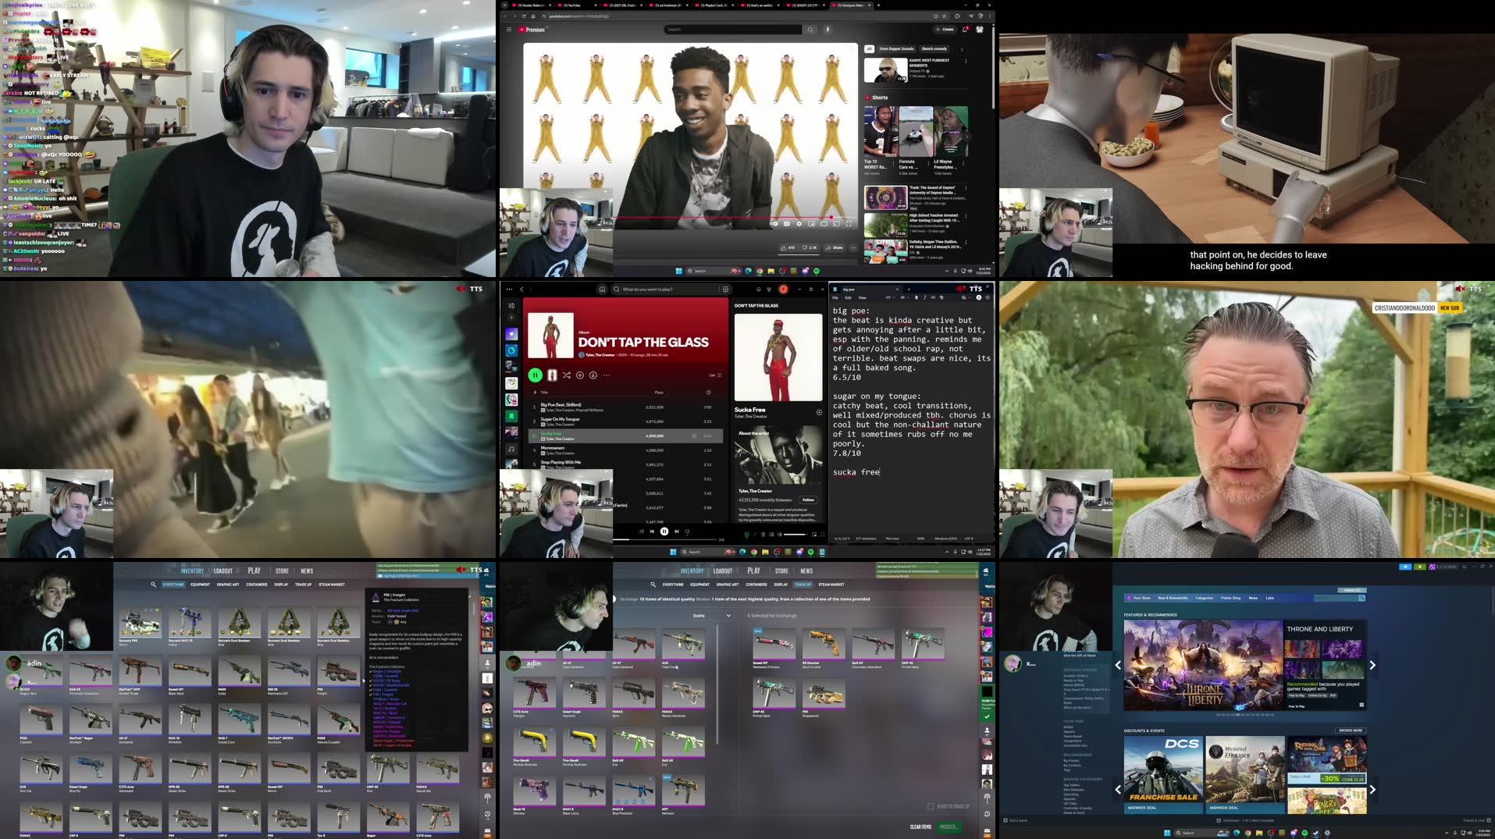Seek in Spotify song progress bar
Image resolution: width=1495 pixels, height=839 pixels.
[664, 539]
